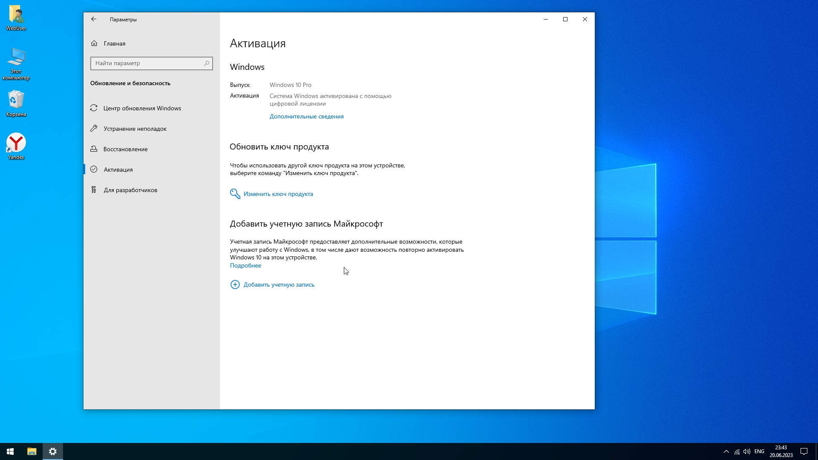Open Центр обновления Windows section
The height and width of the screenshot is (460, 818).
142,108
